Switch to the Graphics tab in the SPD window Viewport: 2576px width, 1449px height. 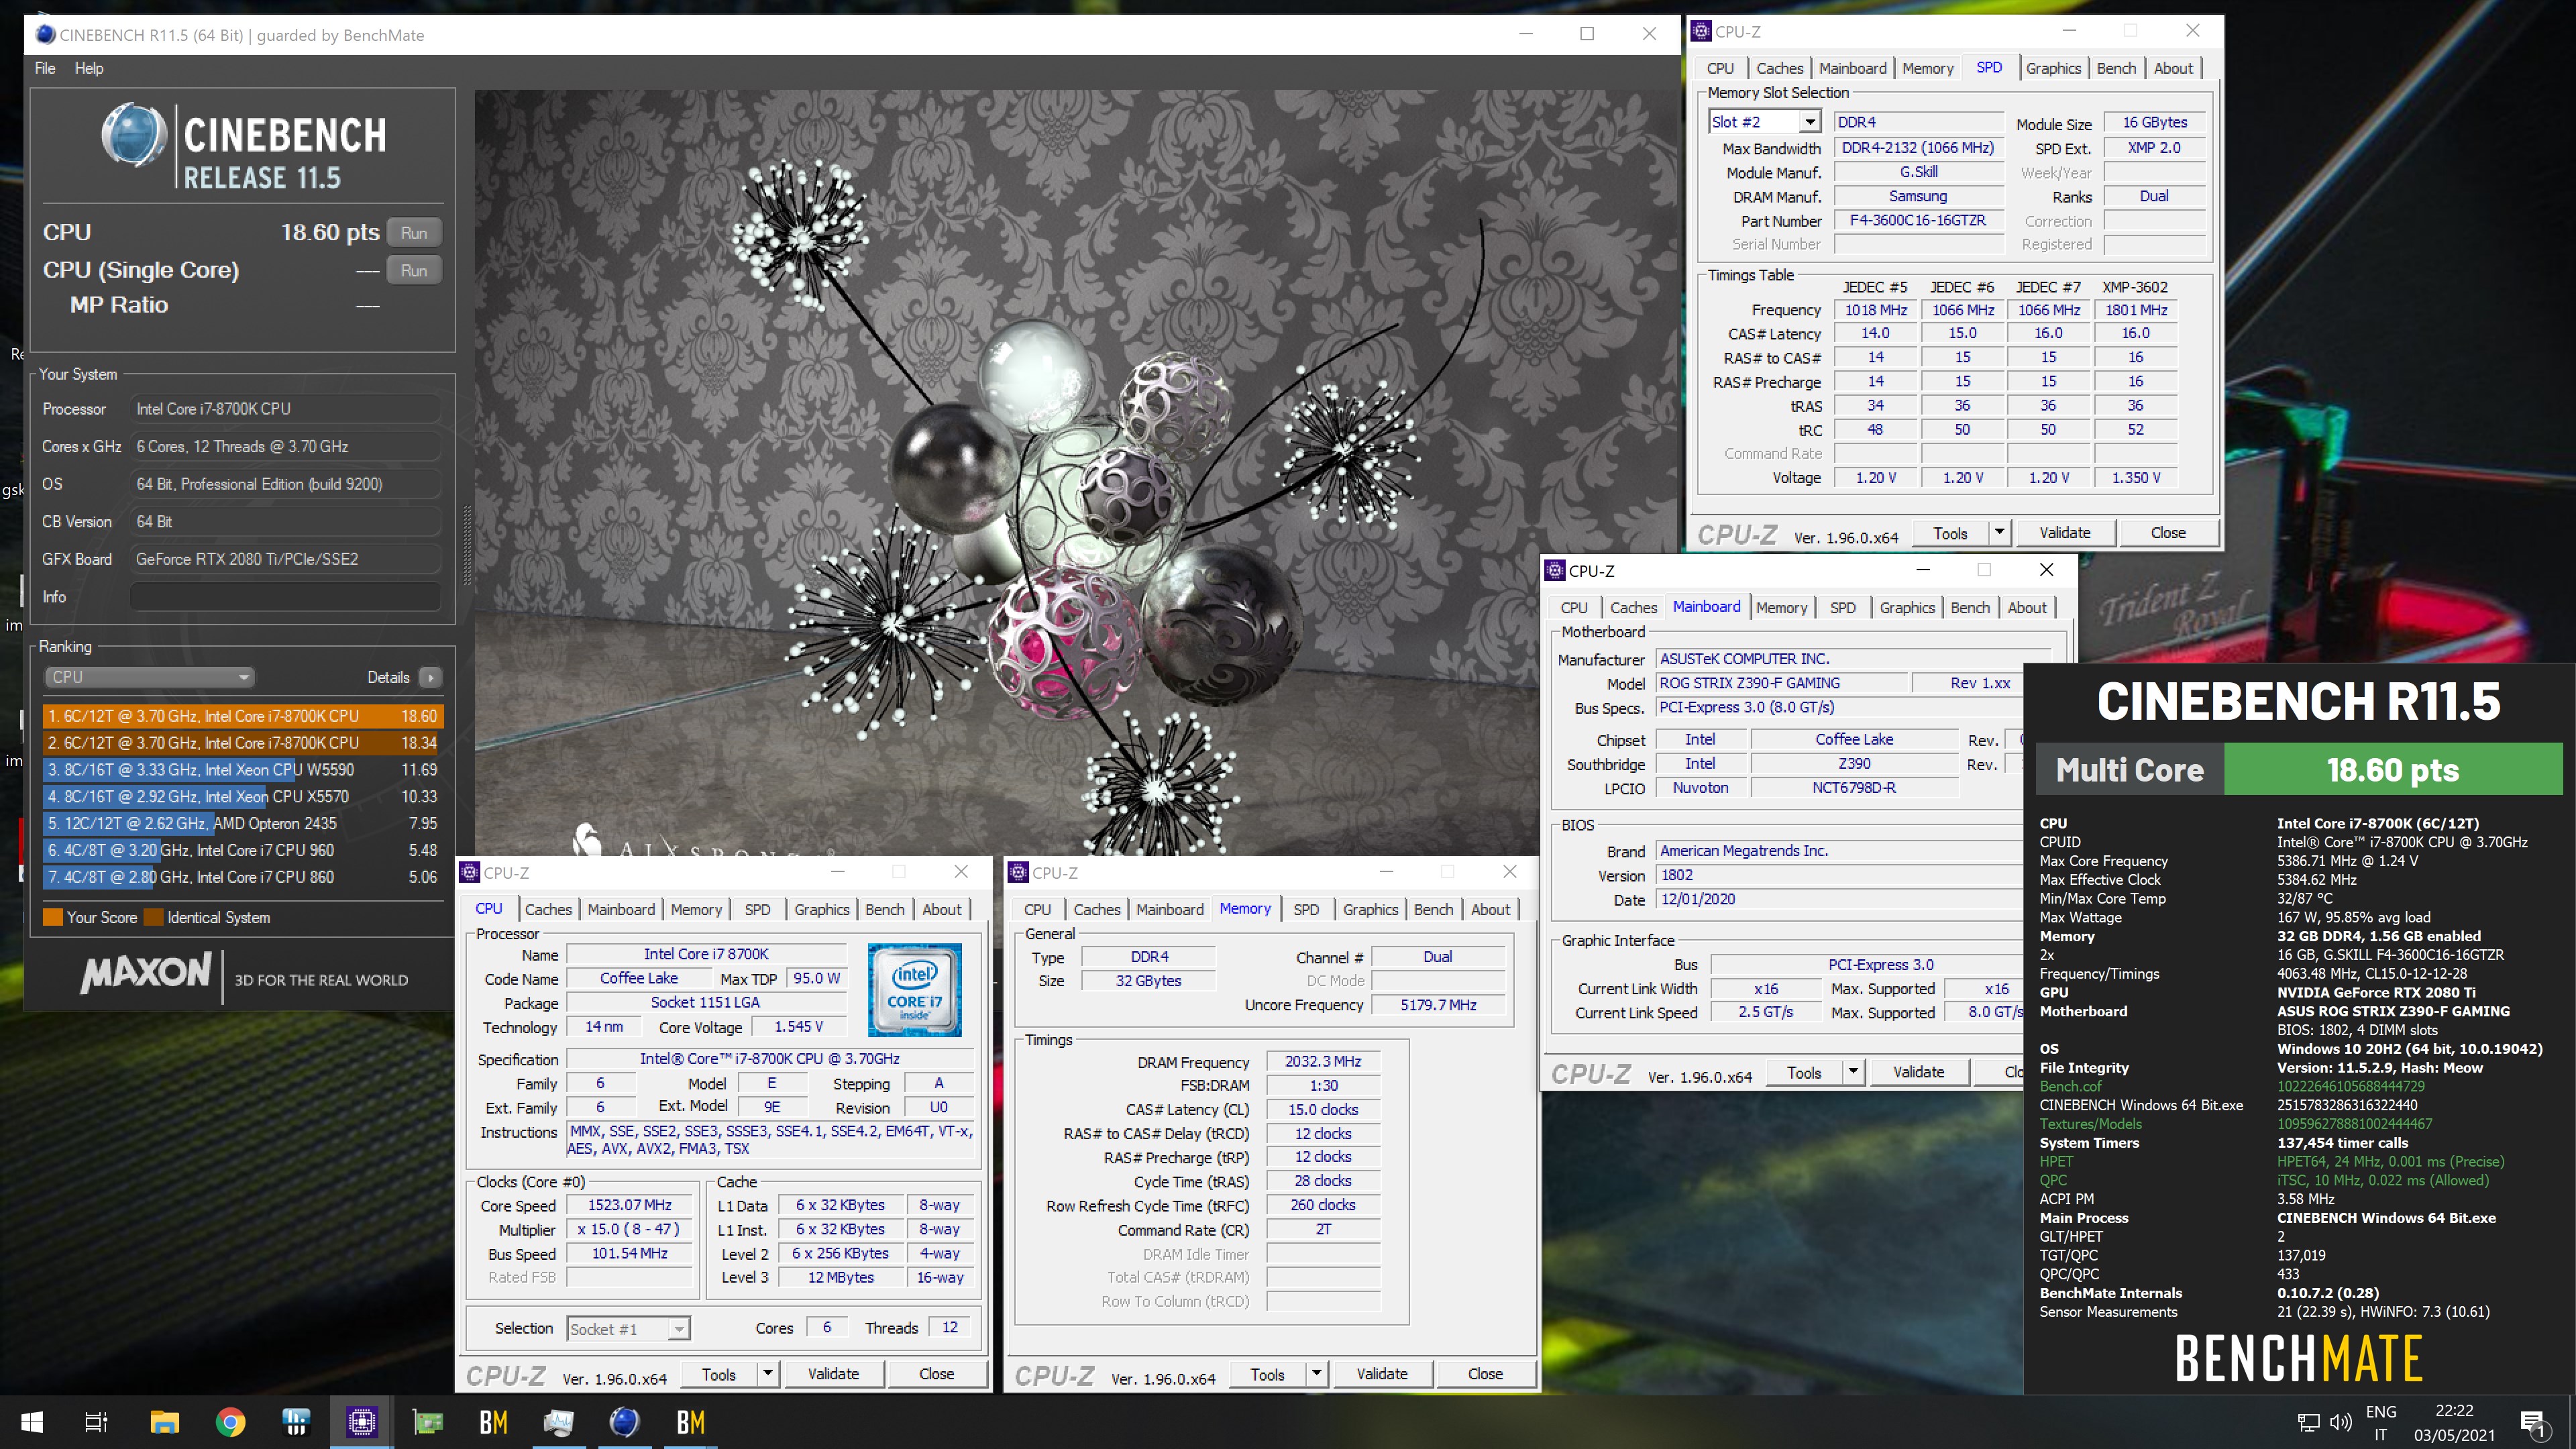[x=2053, y=68]
